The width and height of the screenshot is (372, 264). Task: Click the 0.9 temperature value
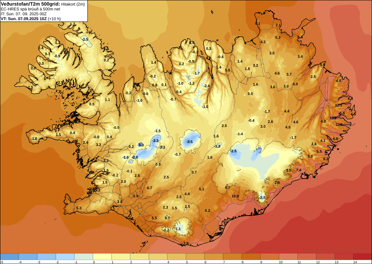click(x=158, y=165)
